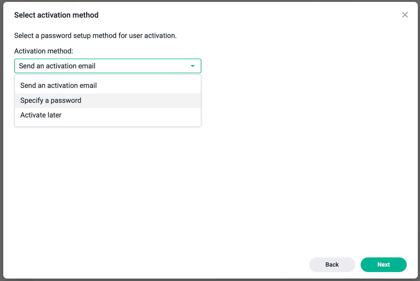Click the password setup method description text
Screen dimensions: 420x281
click(95, 36)
